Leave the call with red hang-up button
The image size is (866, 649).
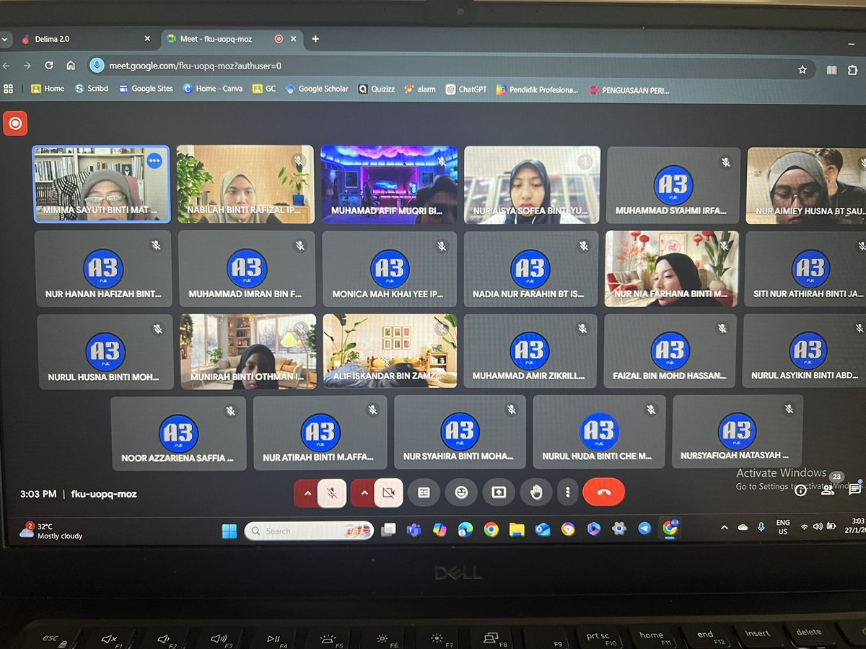[x=603, y=493]
